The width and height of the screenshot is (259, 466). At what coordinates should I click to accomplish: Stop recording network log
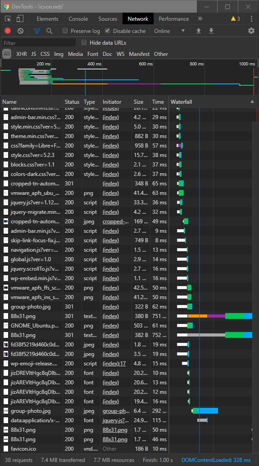(8, 31)
